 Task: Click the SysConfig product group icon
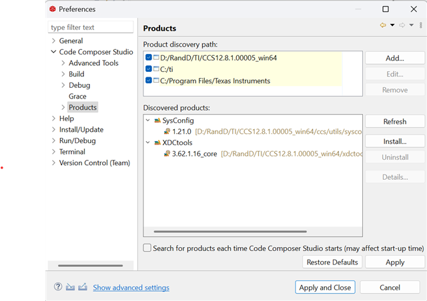(157, 121)
